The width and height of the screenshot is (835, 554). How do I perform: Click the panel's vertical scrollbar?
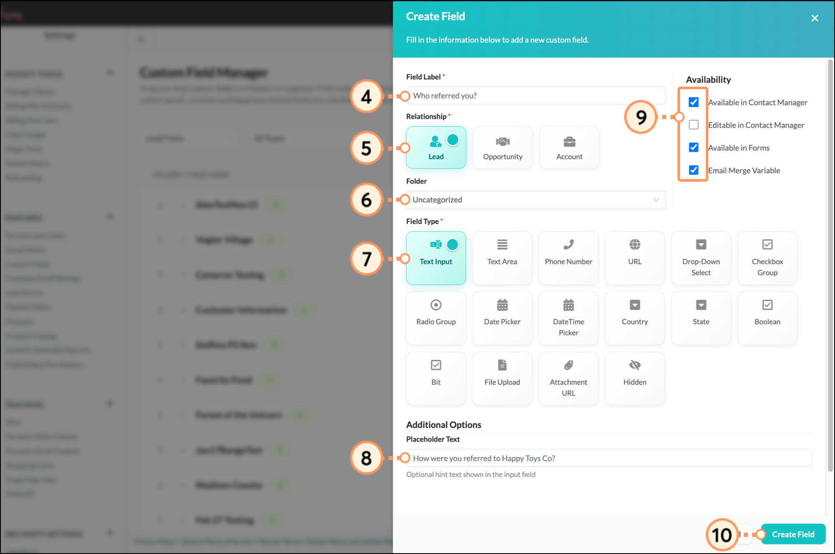[x=830, y=267]
